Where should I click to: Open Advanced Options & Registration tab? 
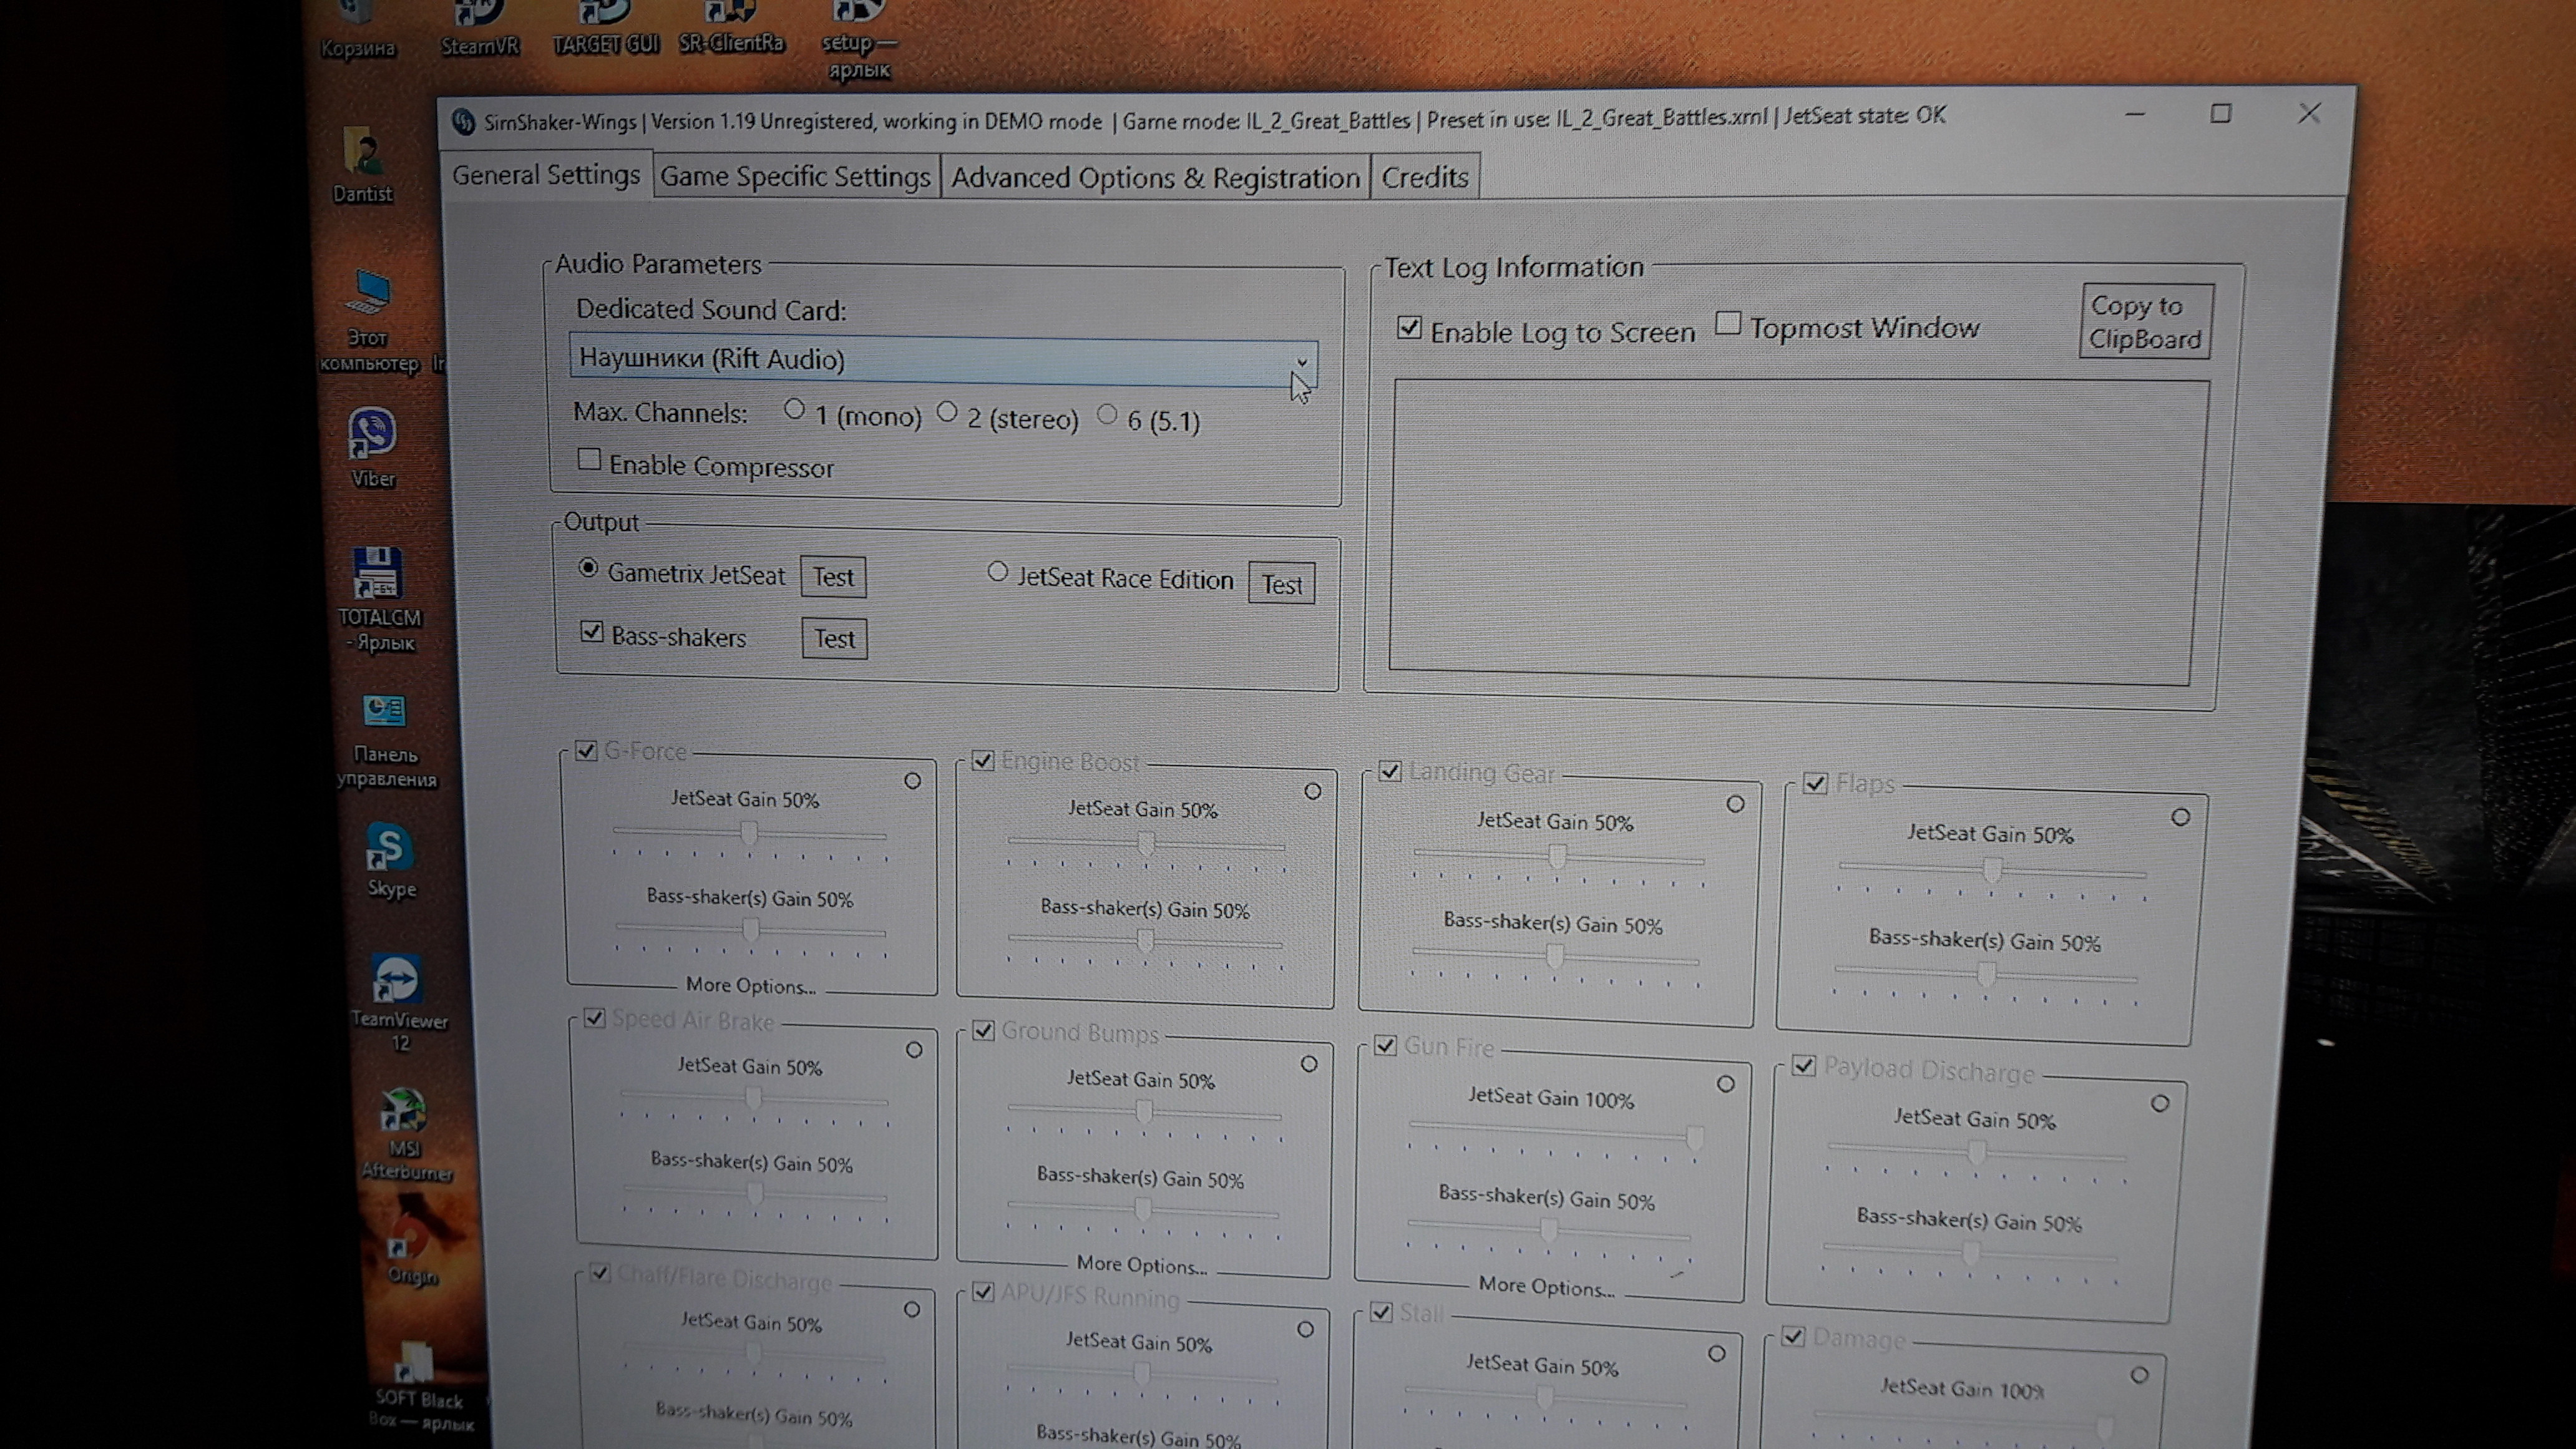click(1155, 178)
